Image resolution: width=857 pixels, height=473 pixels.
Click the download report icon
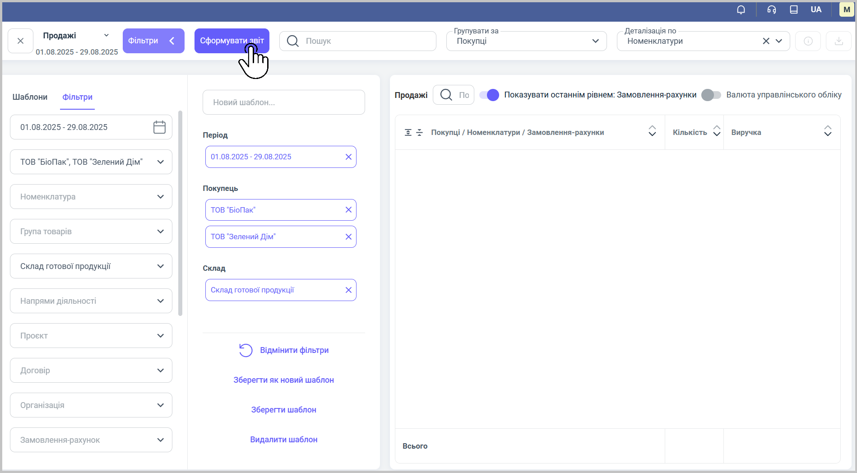tap(838, 41)
